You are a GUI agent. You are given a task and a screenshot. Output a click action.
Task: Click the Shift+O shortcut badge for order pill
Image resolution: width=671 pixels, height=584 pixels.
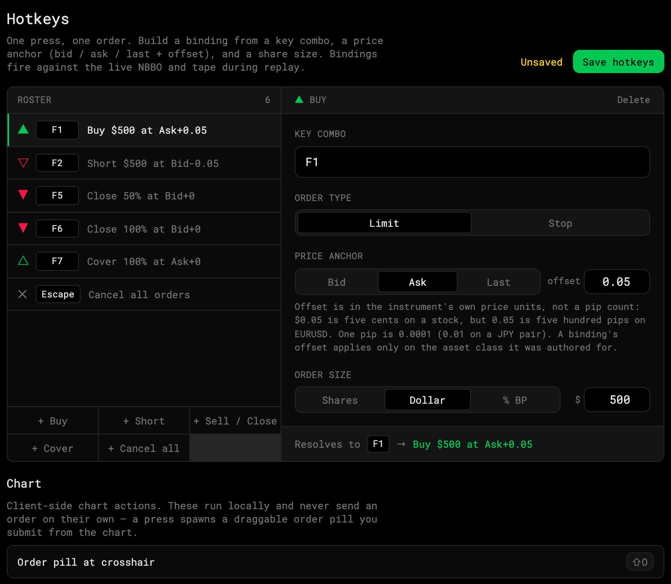pos(640,562)
